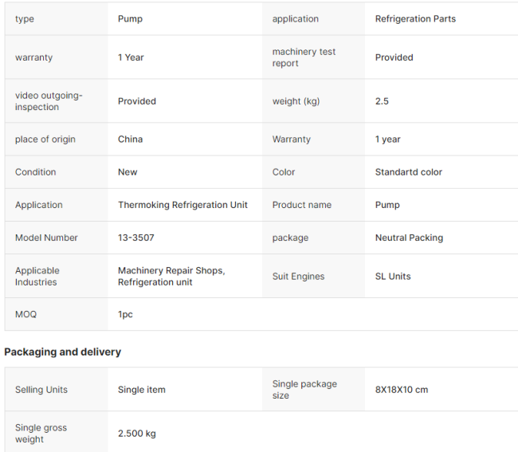Click the Selling Units label
This screenshot has height=452, width=518.
click(41, 390)
